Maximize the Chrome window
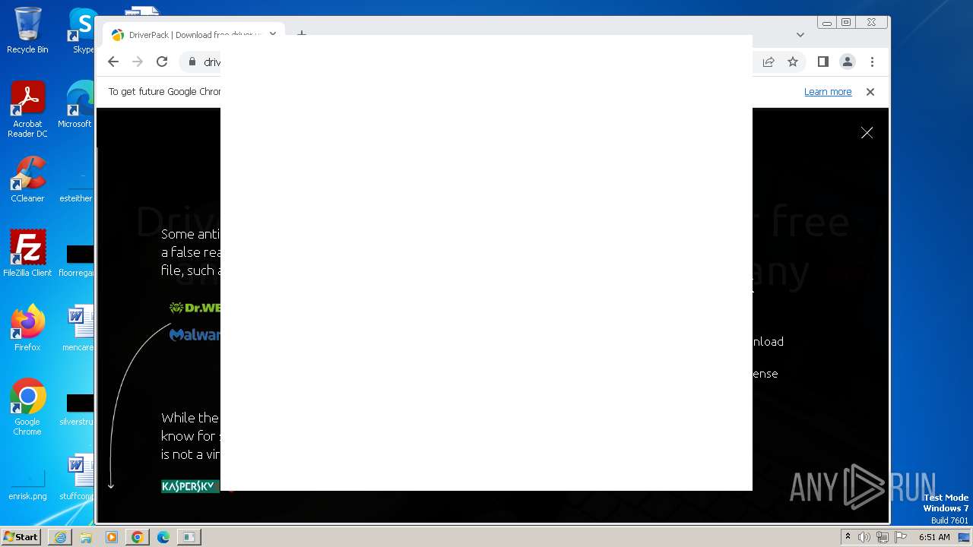The height and width of the screenshot is (547, 973). coord(845,23)
